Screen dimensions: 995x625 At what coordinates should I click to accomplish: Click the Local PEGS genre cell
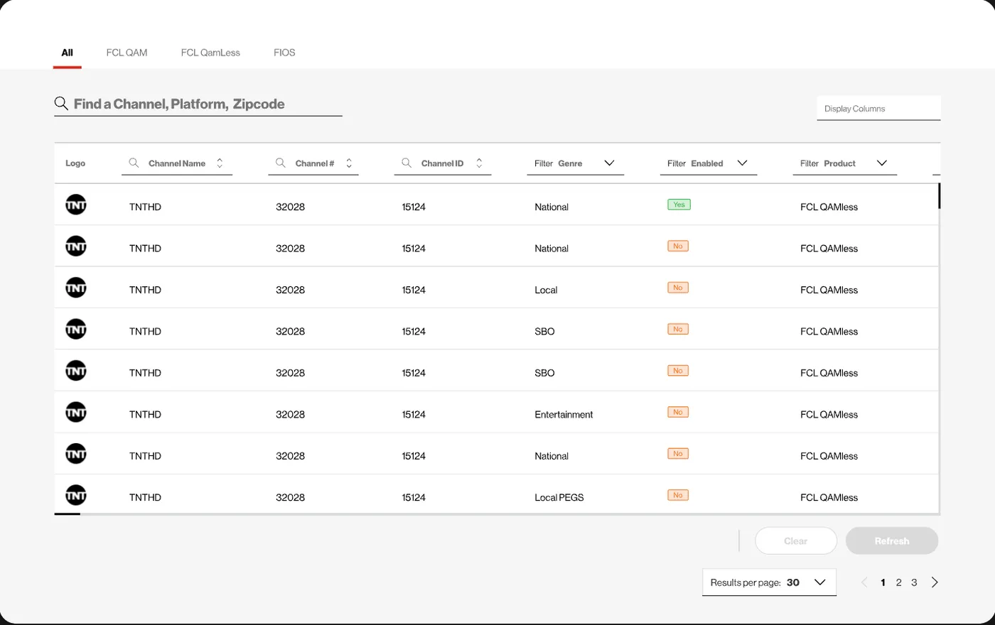pyautogui.click(x=559, y=498)
